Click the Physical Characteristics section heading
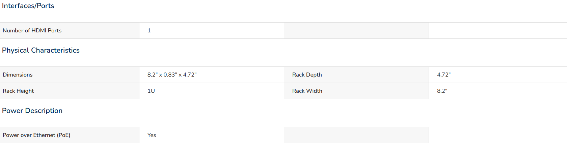This screenshot has width=567, height=143. [x=41, y=50]
